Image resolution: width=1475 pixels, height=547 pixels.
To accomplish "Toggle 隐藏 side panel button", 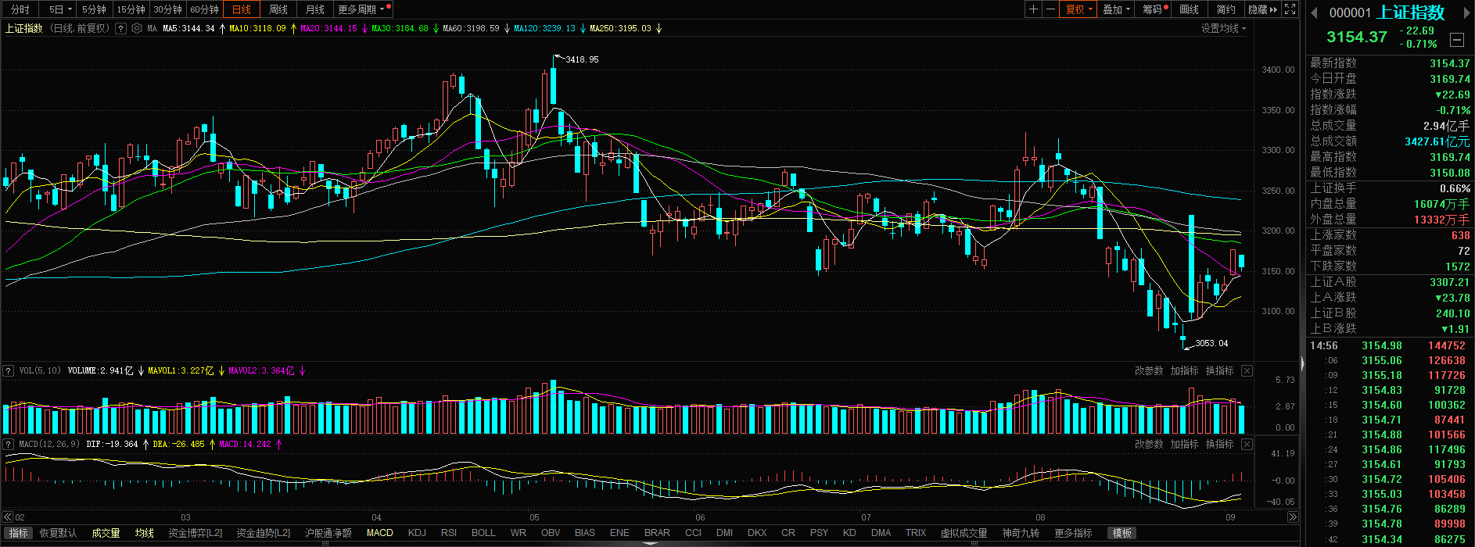I will pos(1262,9).
